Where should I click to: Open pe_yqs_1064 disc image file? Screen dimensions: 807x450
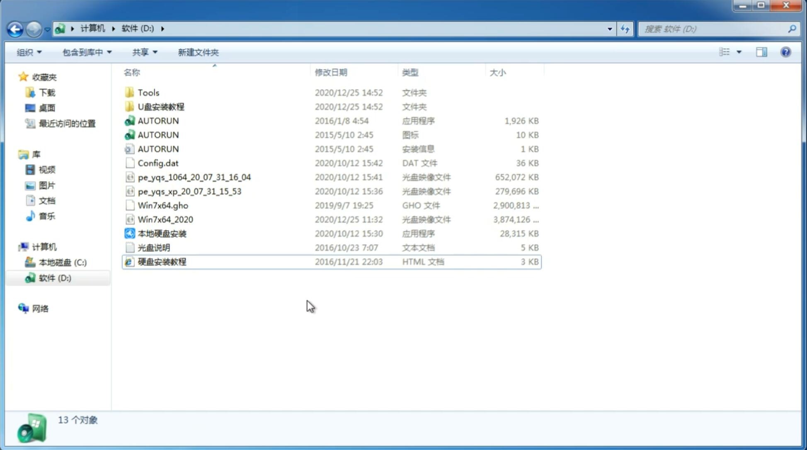[194, 177]
